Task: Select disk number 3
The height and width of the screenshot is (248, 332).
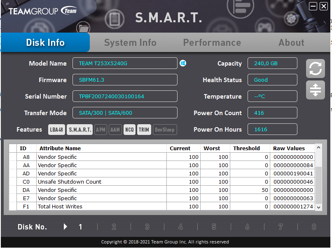Action: point(147,227)
